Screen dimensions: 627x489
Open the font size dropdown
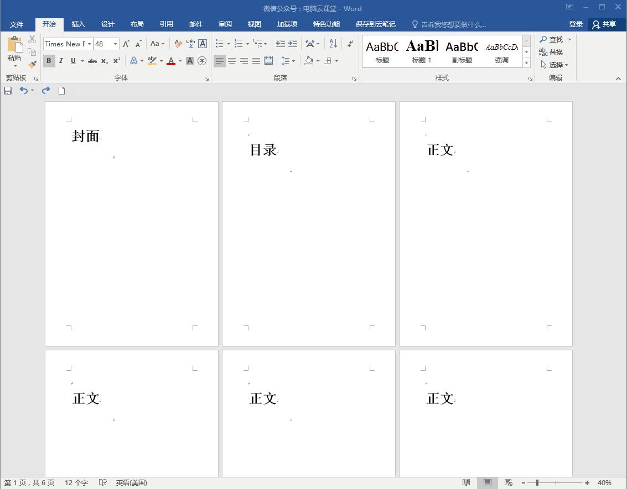[x=116, y=44]
